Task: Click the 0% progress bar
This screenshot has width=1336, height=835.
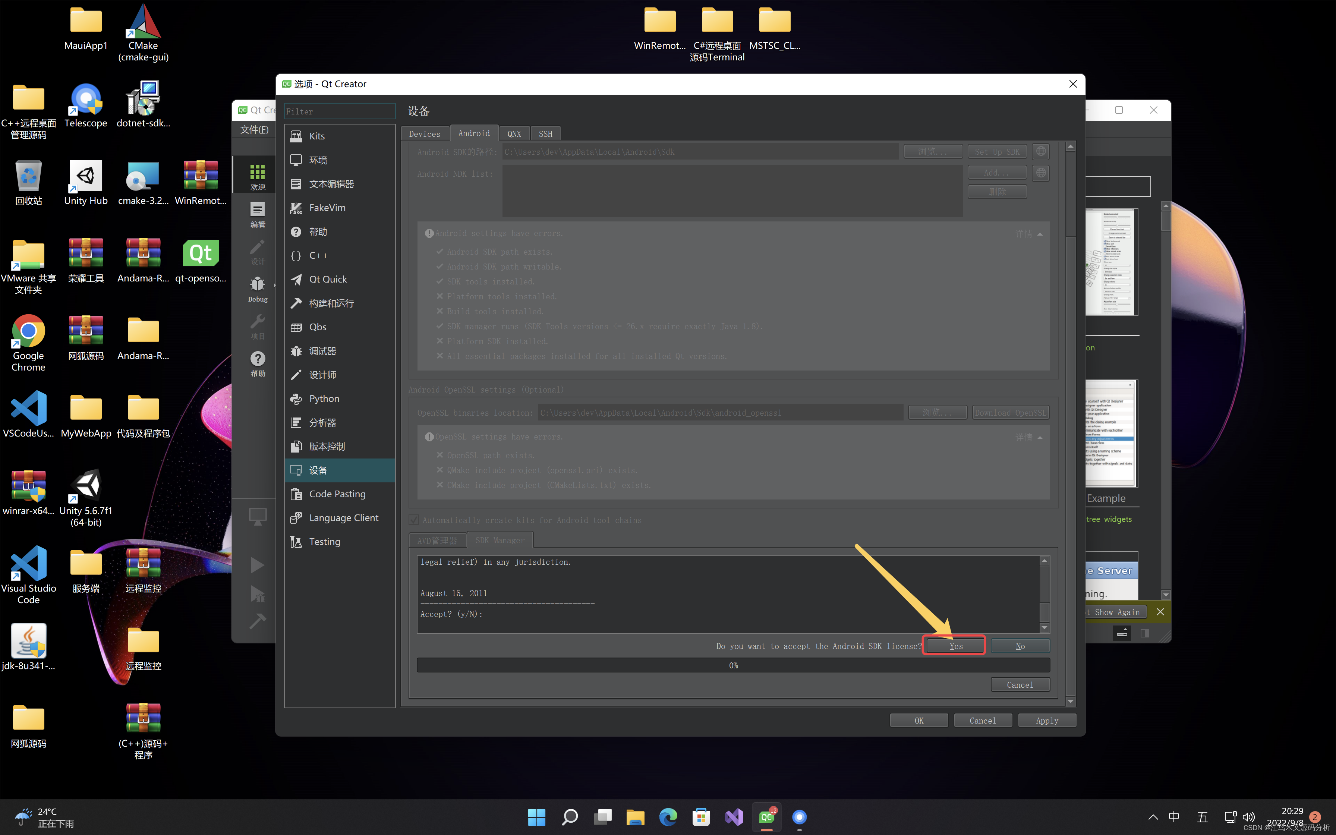Action: [732, 665]
